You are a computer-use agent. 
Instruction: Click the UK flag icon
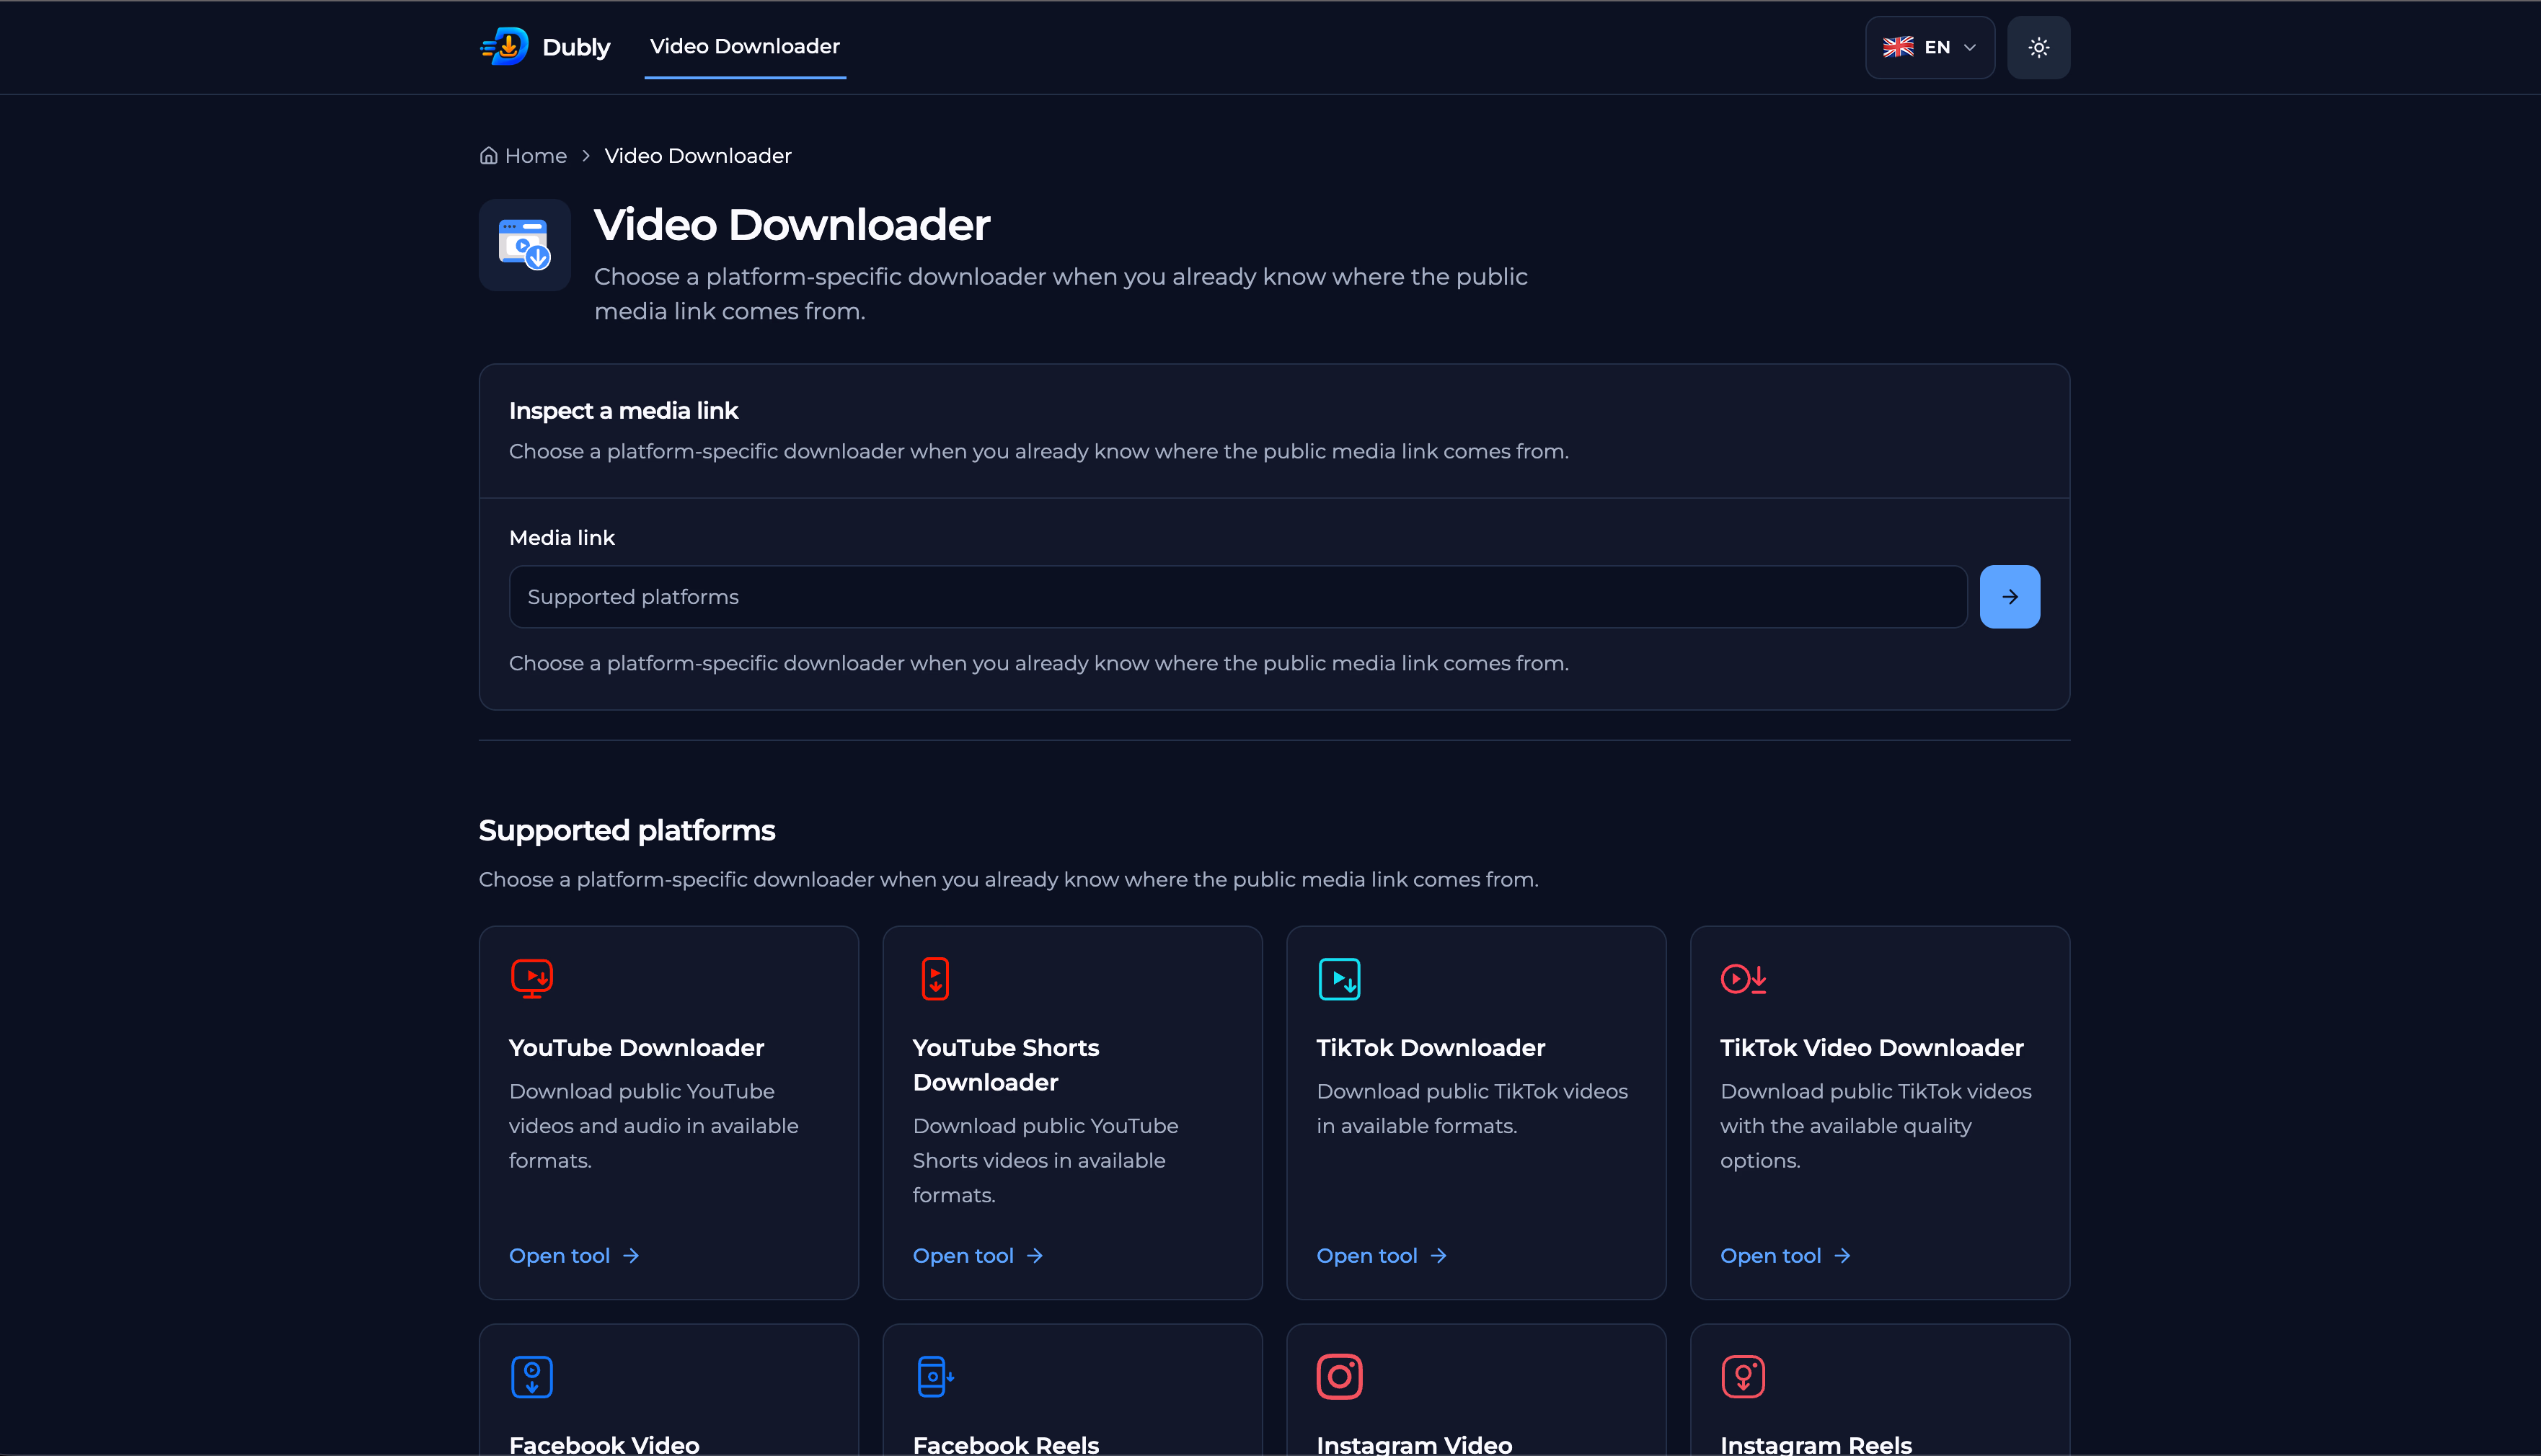1897,47
